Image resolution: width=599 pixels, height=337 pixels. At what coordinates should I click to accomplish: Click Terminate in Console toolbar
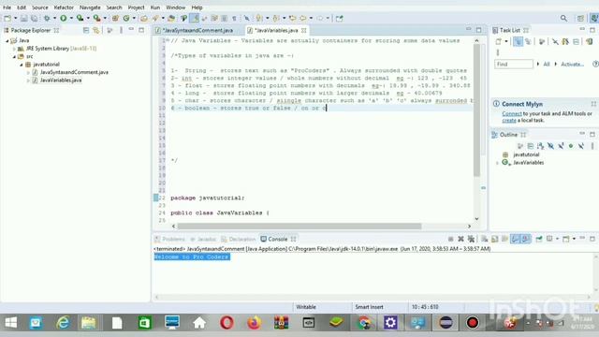pyautogui.click(x=451, y=239)
